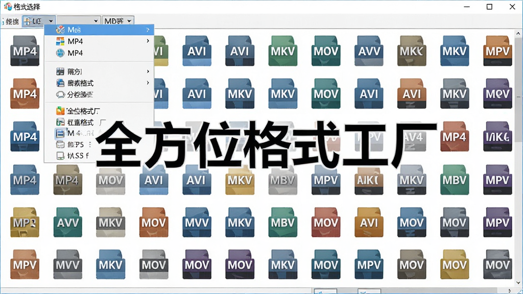The image size is (523, 294).
Task: Select the gray MBV format icon
Action: [282, 180]
